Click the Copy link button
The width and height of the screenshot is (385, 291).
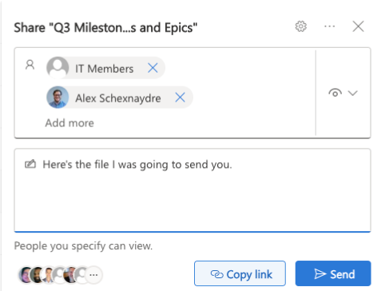(240, 273)
